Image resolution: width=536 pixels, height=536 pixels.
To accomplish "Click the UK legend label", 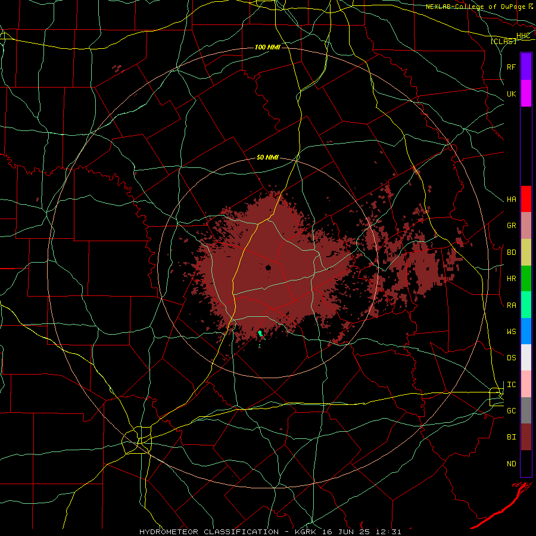I will point(511,94).
